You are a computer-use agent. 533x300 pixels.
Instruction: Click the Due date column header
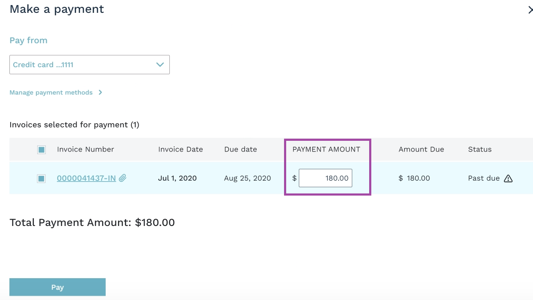click(240, 149)
